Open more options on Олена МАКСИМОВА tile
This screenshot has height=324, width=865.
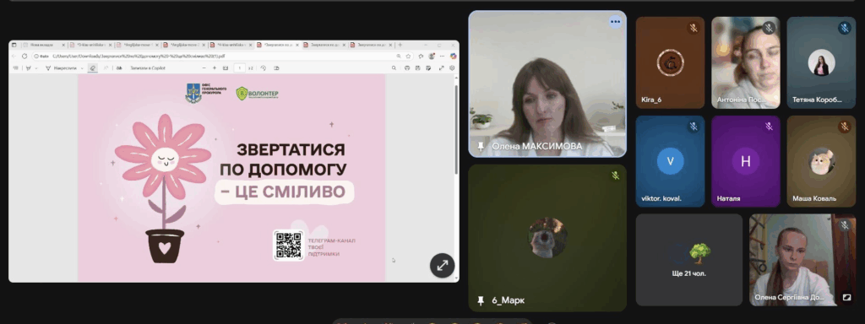(615, 22)
